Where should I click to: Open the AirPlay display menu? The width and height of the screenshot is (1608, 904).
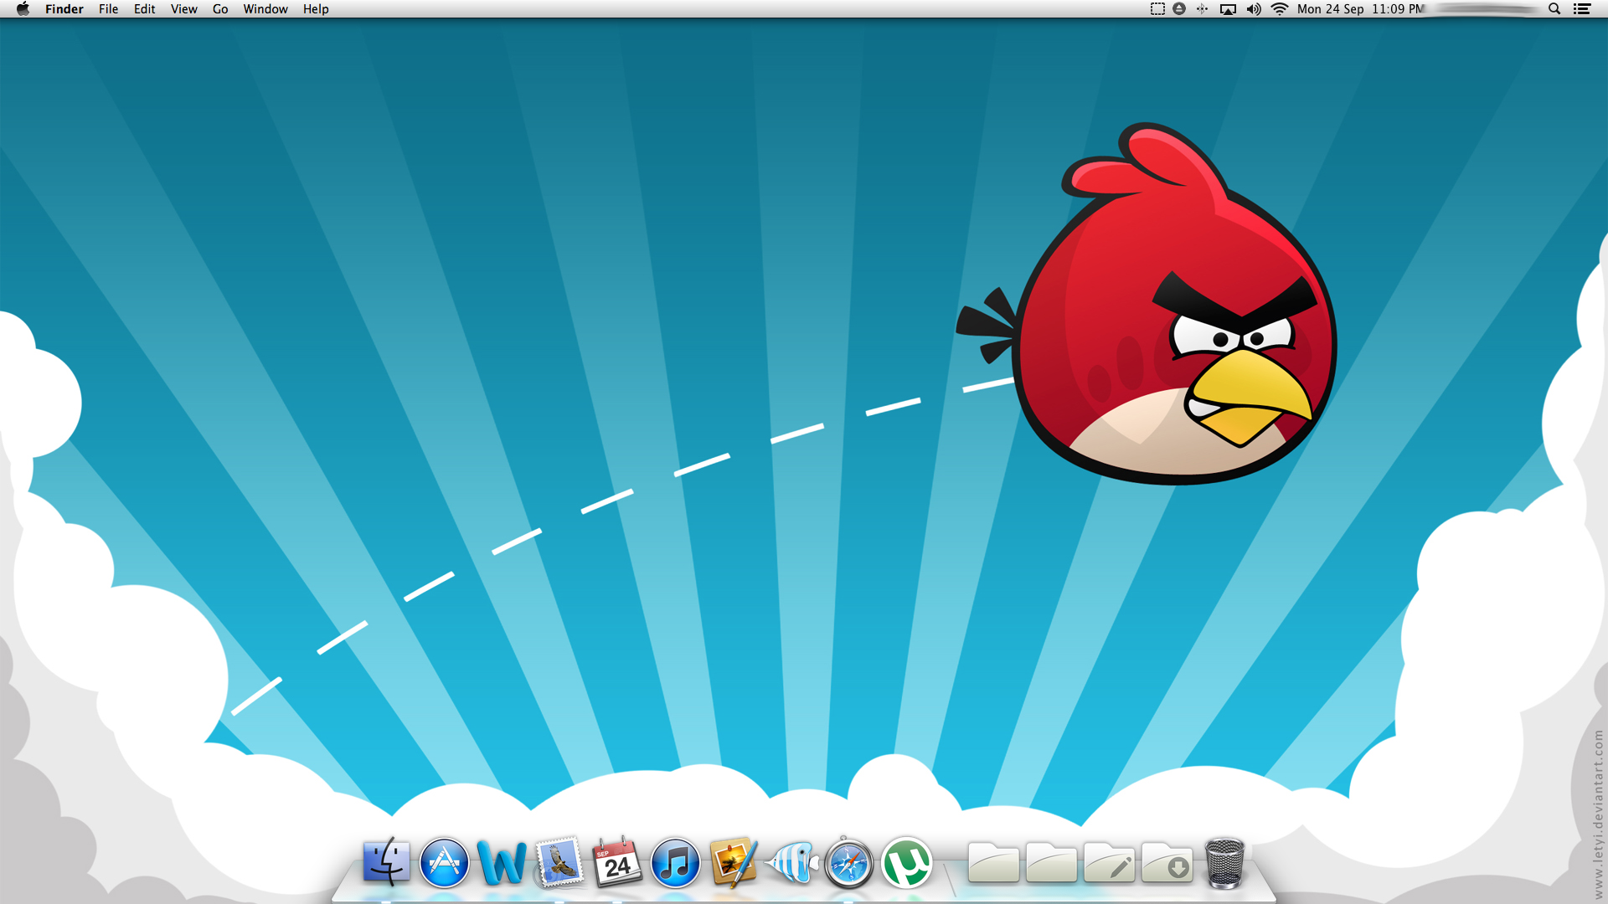[1228, 9]
